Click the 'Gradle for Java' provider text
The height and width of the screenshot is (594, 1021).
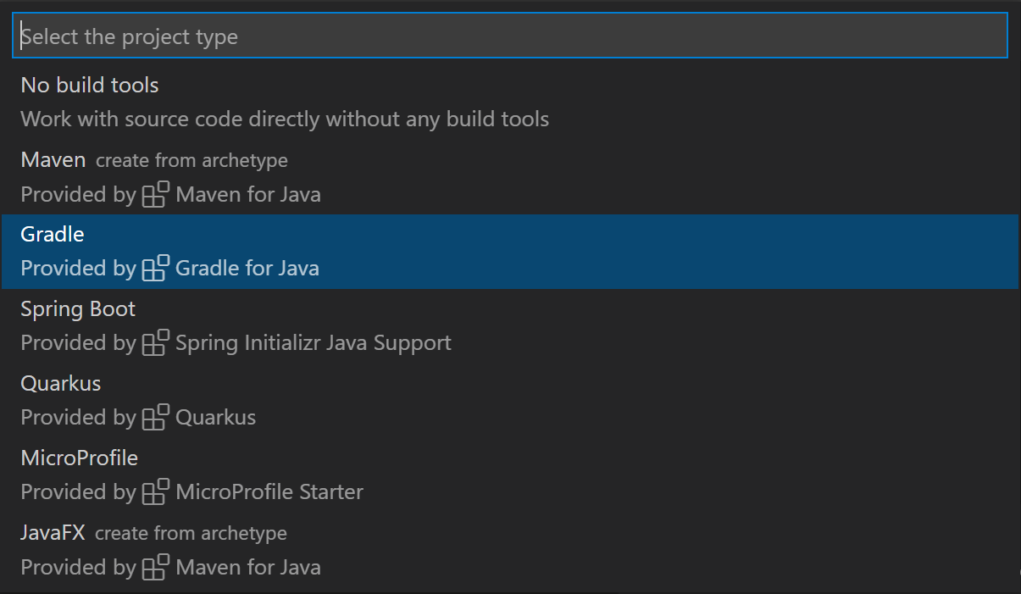[x=247, y=269]
